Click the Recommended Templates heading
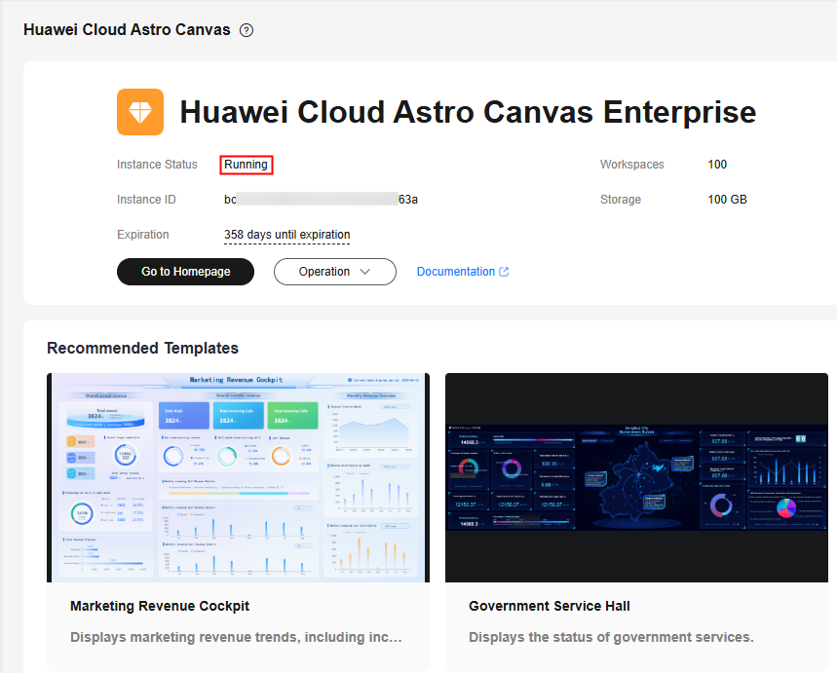 click(142, 348)
